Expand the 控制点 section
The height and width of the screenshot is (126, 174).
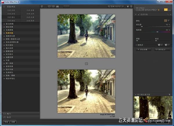(x=136, y=45)
